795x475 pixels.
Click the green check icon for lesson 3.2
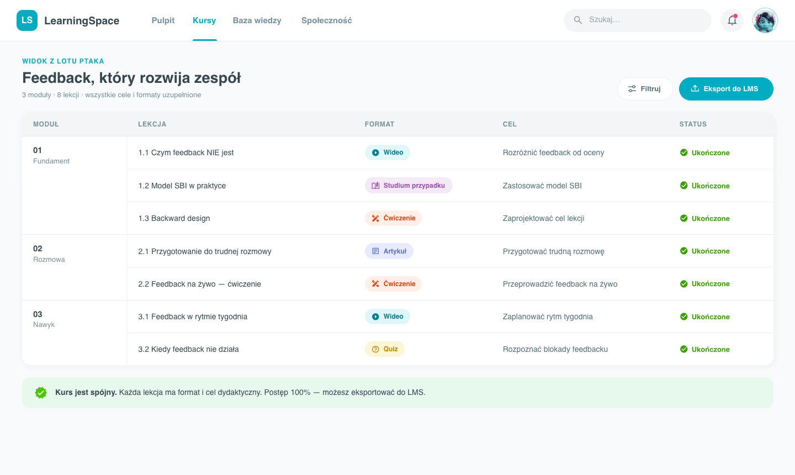683,349
